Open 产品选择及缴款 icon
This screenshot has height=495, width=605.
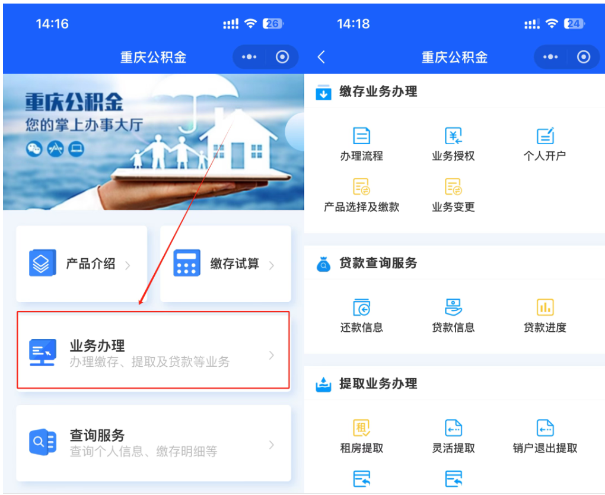click(x=361, y=188)
